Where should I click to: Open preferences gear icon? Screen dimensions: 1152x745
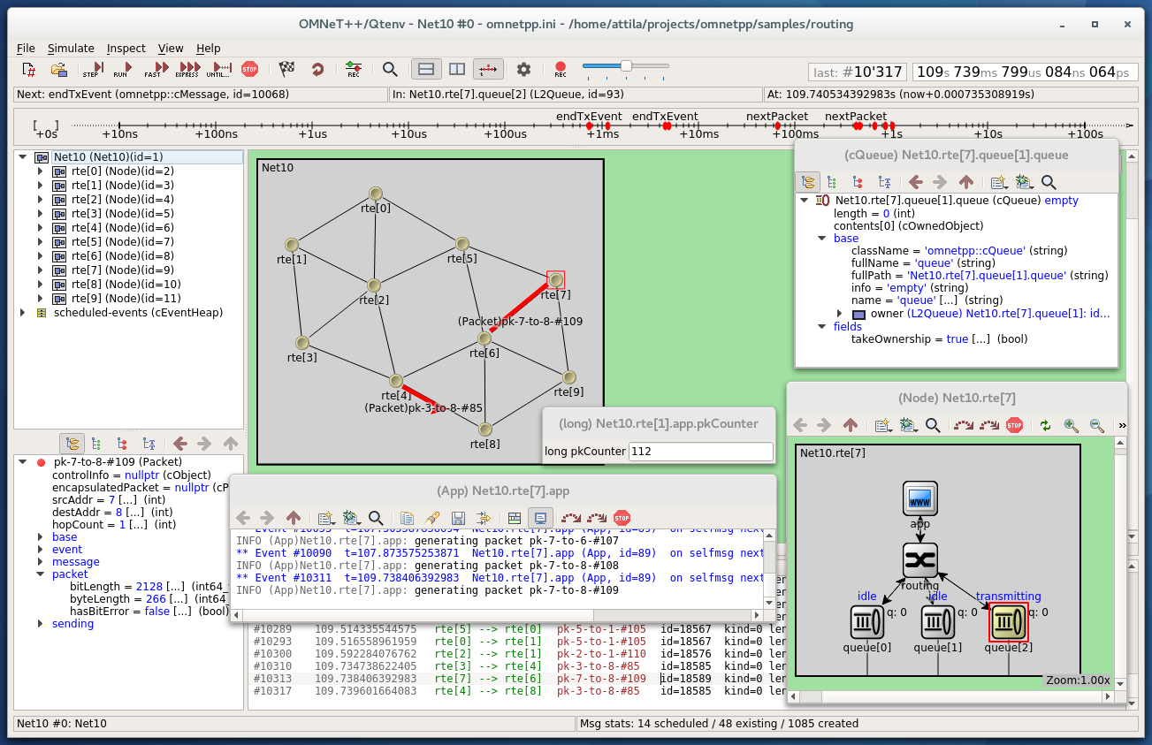[523, 69]
